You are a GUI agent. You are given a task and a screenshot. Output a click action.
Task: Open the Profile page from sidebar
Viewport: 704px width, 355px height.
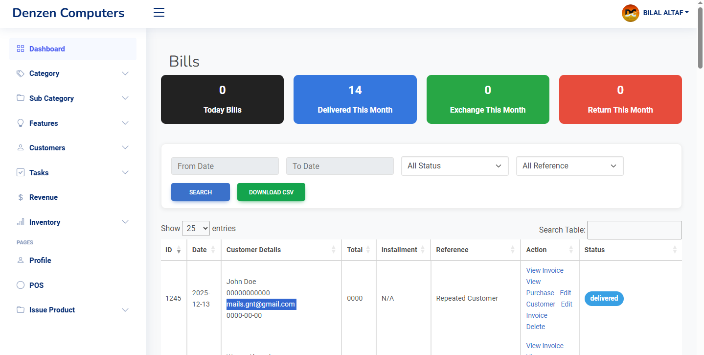(x=41, y=260)
